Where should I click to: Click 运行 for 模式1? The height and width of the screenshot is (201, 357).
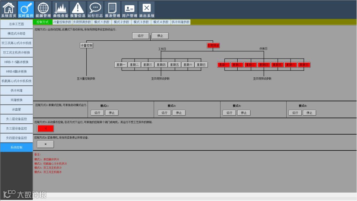(x=98, y=113)
